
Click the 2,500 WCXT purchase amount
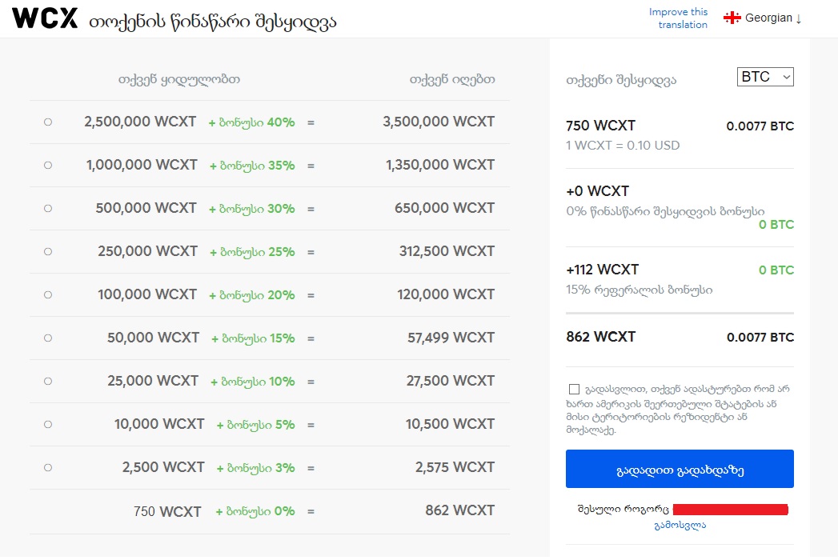[x=163, y=467]
